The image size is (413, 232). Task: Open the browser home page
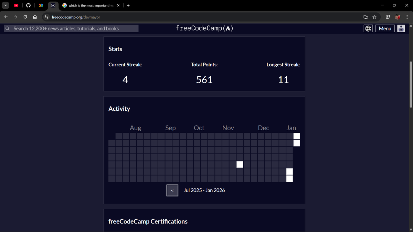[x=35, y=17]
